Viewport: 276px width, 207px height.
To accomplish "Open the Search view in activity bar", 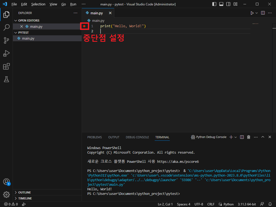I will click(x=6, y=27).
